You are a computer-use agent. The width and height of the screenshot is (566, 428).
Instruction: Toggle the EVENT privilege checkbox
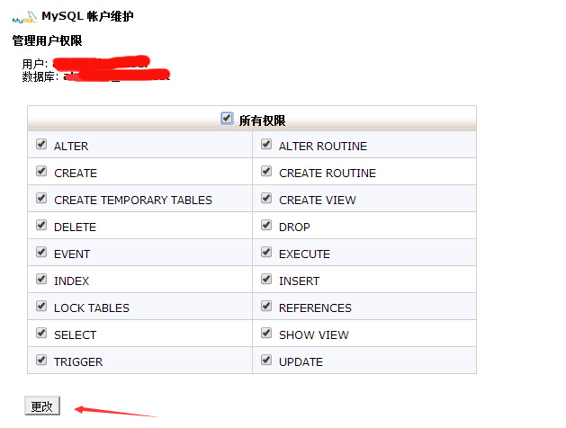(41, 252)
